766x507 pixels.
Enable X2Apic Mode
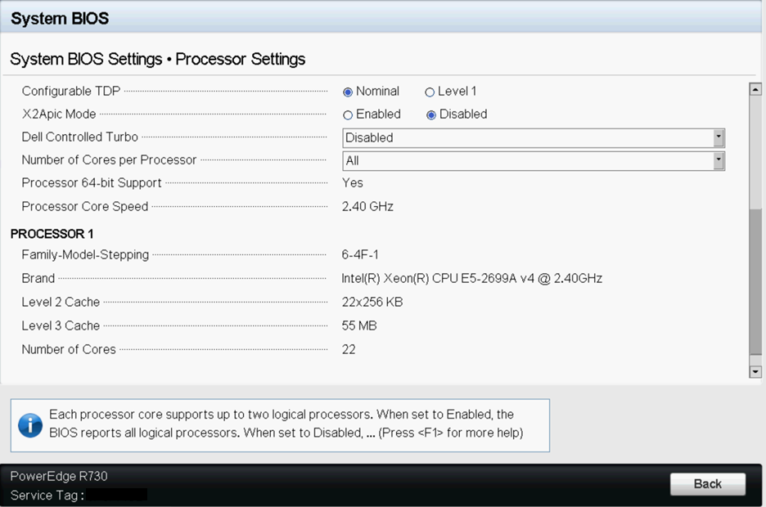coord(348,114)
